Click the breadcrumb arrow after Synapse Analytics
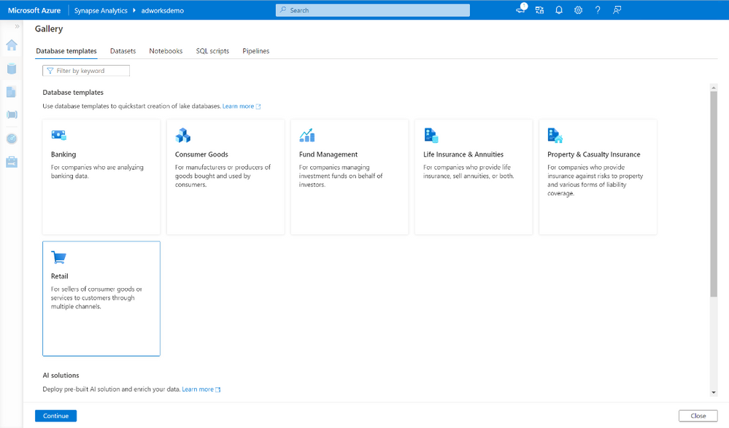The height and width of the screenshot is (428, 729). 134,10
